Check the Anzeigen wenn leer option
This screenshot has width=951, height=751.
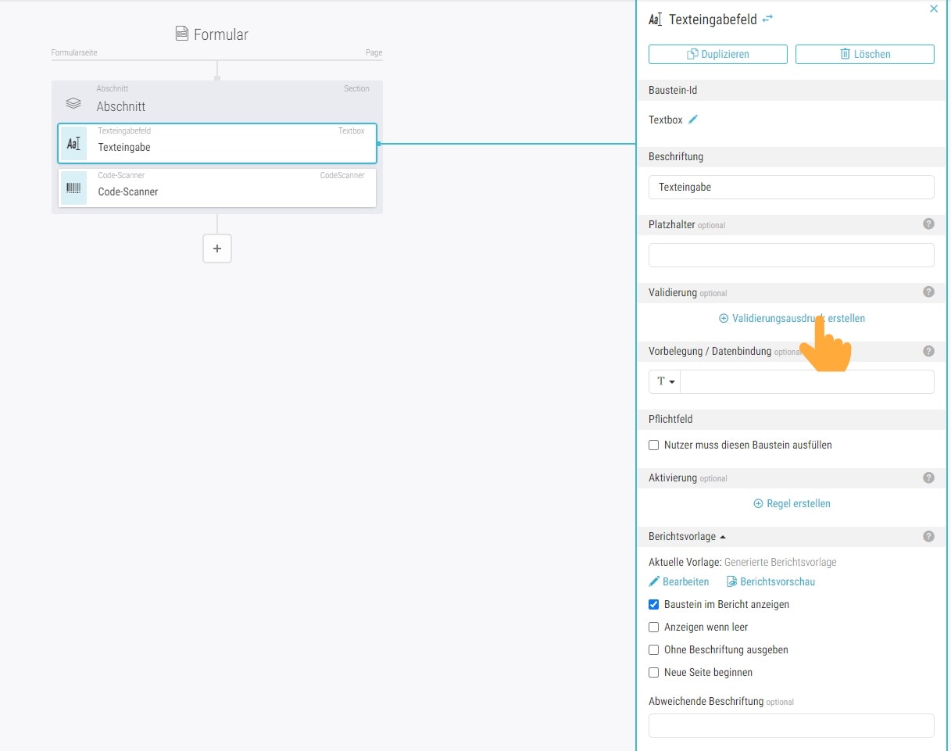click(x=654, y=627)
